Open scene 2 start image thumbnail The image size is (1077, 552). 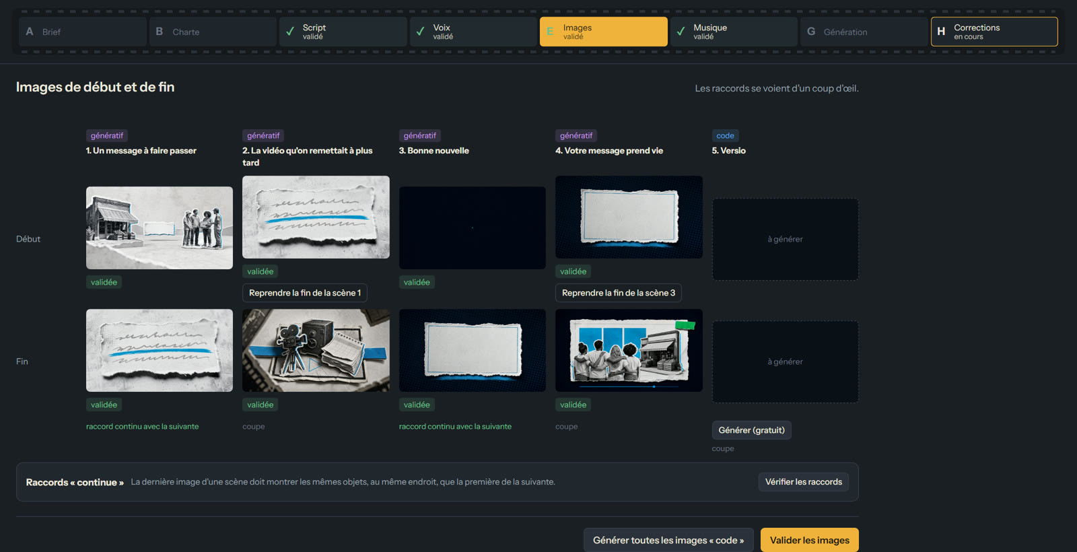tap(316, 217)
